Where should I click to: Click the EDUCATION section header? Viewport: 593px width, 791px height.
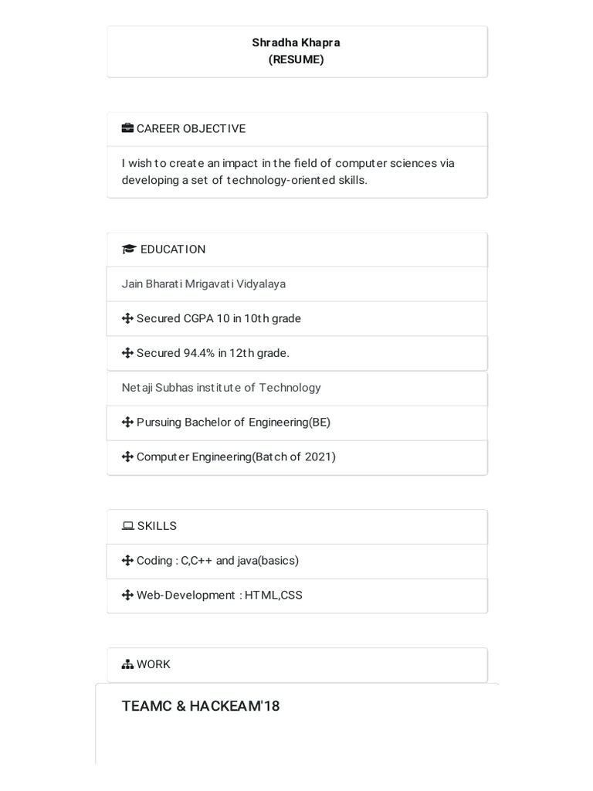(297, 250)
